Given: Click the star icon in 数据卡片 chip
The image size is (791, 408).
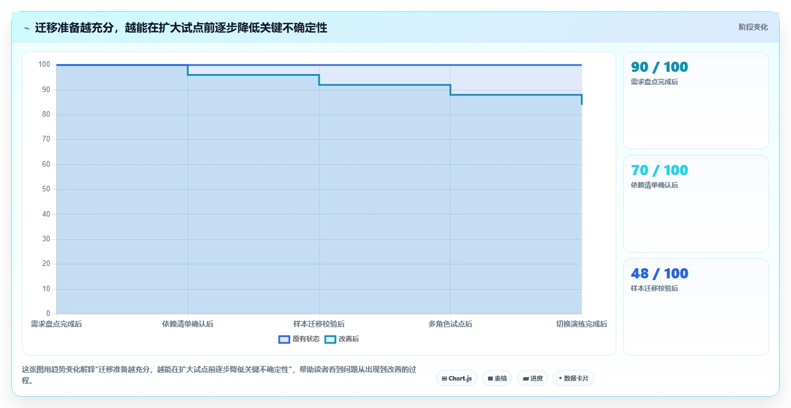Looking at the screenshot, I should [560, 378].
